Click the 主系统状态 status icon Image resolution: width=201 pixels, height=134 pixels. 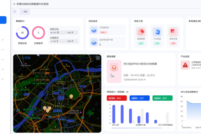(94, 30)
